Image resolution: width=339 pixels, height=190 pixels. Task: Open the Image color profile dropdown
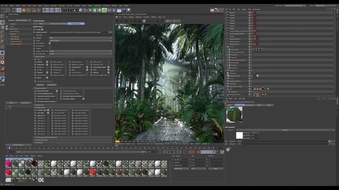[81, 51]
